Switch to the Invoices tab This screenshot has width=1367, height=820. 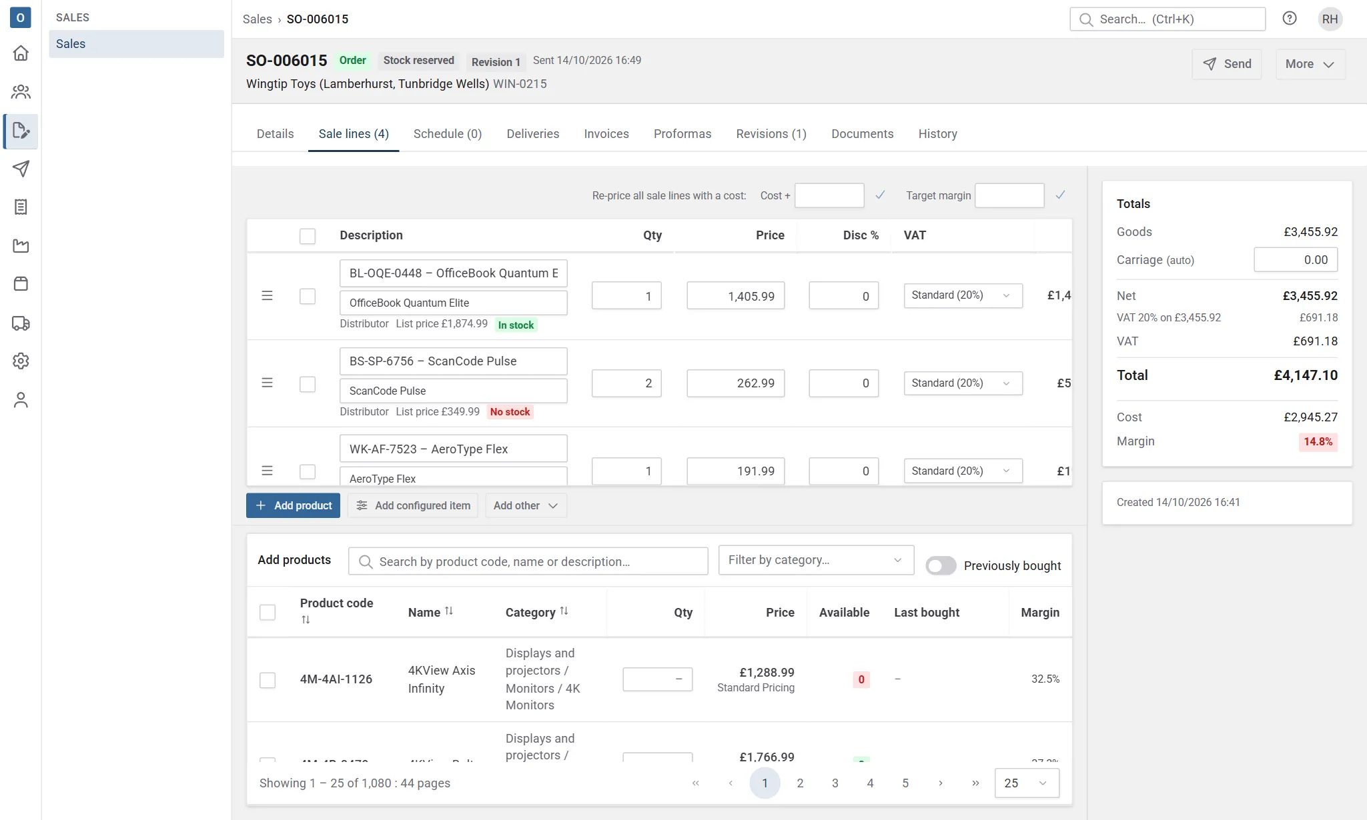606,134
